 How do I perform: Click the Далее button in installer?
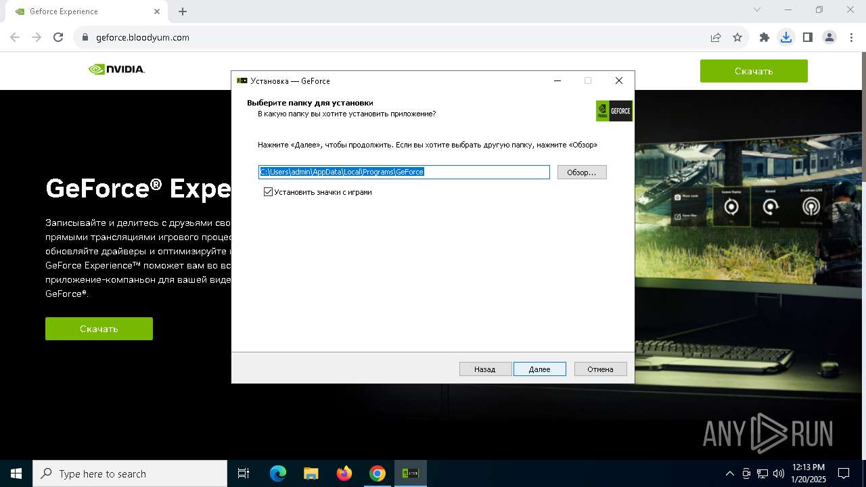(x=539, y=369)
